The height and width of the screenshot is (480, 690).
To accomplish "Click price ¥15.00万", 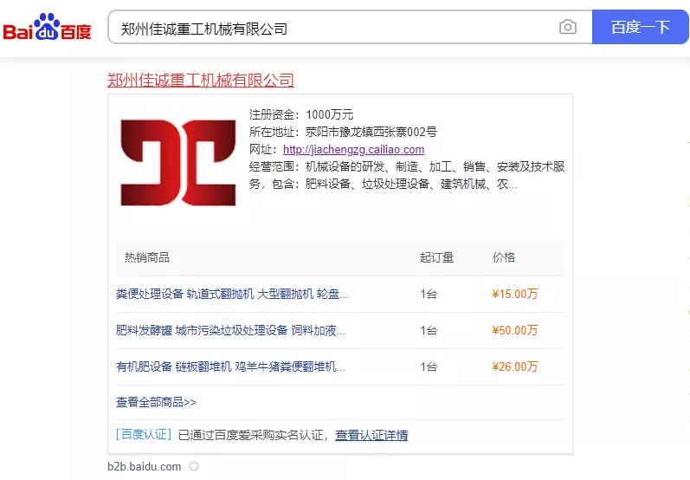I will click(515, 294).
